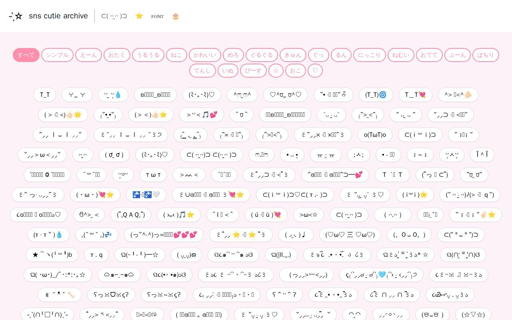Copy the >ω<☆ kaomoji
This screenshot has height=320, width=512.
[308, 215]
